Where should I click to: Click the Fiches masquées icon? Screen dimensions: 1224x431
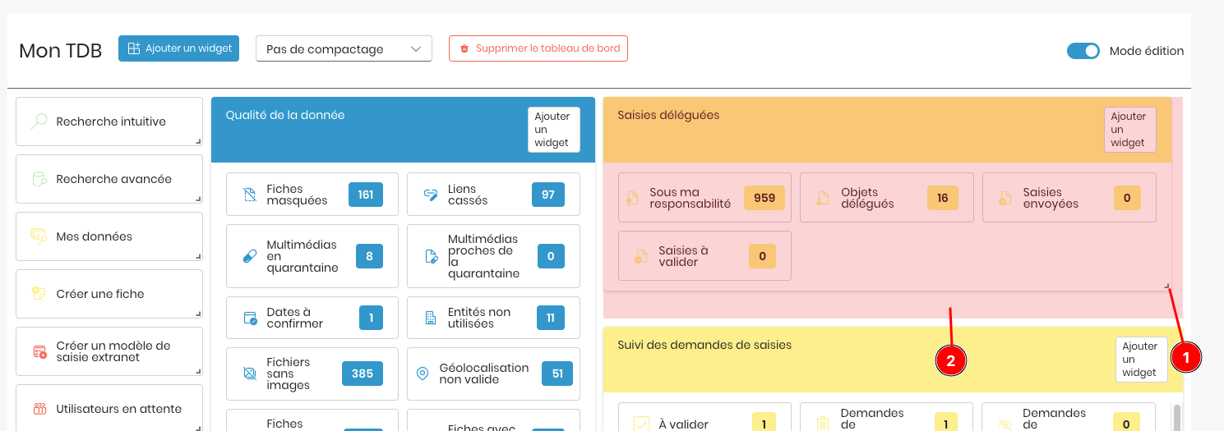point(250,195)
